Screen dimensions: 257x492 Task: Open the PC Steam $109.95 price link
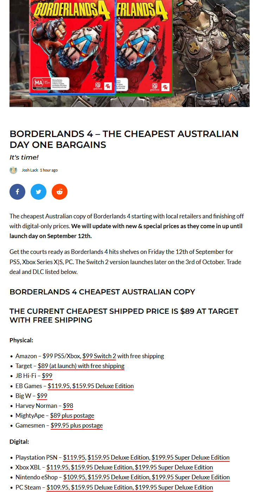[x=130, y=487]
